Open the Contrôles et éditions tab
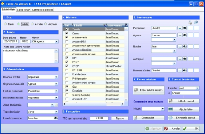 point(43,10)
